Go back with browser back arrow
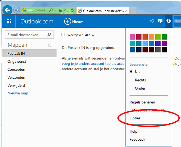This screenshot has height=147, width=181. [7, 10]
